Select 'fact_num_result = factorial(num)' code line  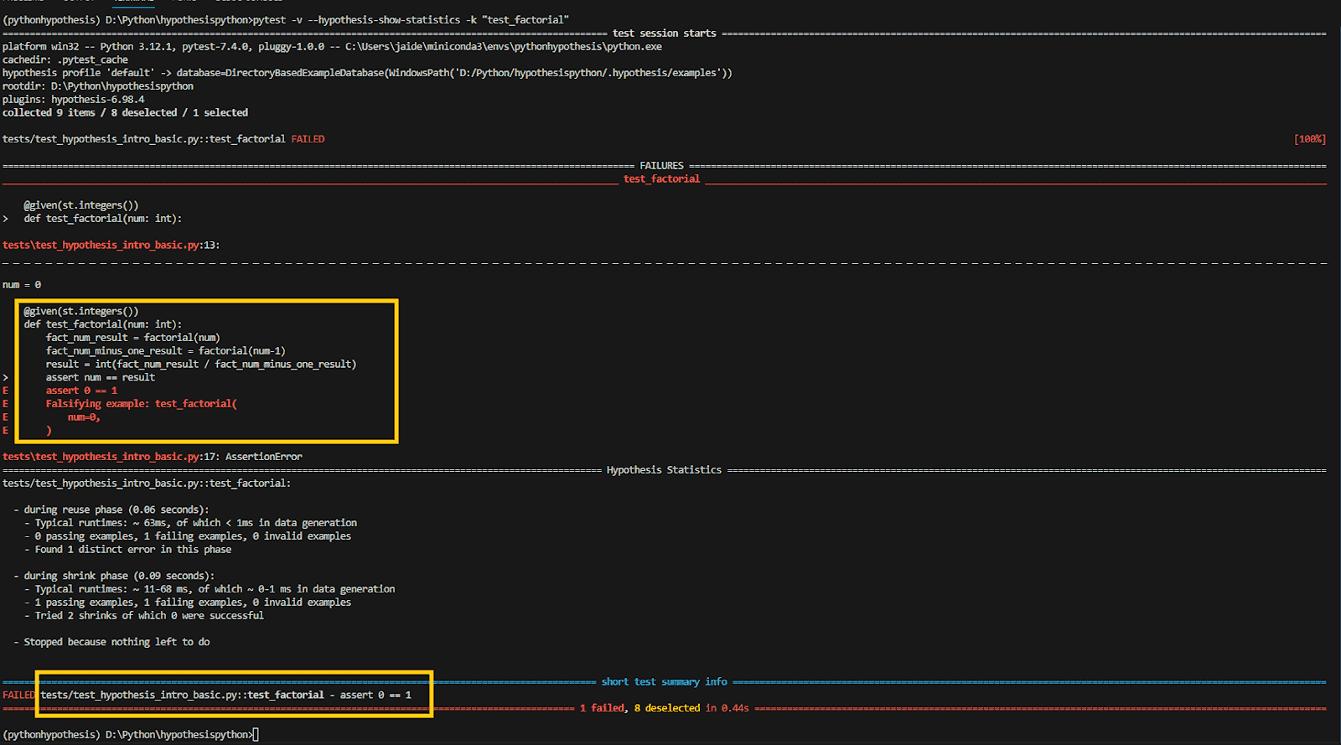click(x=133, y=338)
